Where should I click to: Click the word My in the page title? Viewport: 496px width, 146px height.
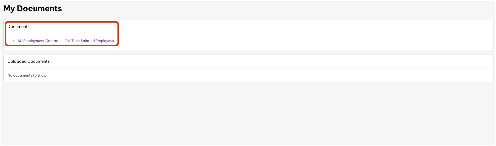click(x=9, y=9)
